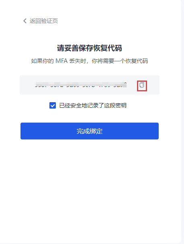The height and width of the screenshot is (244, 184).
Task: Uncheck 已经安全地记录了这段密钥 checkbox
Action: (x=53, y=105)
